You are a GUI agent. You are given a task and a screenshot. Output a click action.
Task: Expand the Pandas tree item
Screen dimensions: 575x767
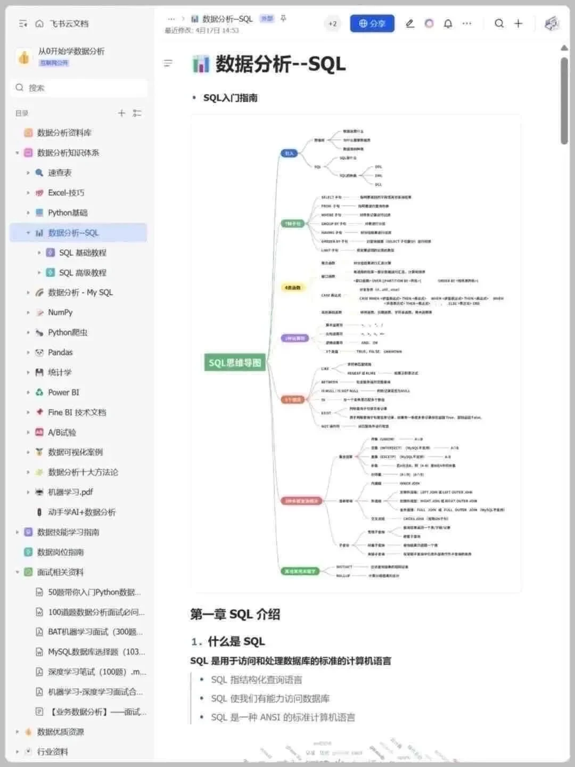(x=28, y=352)
